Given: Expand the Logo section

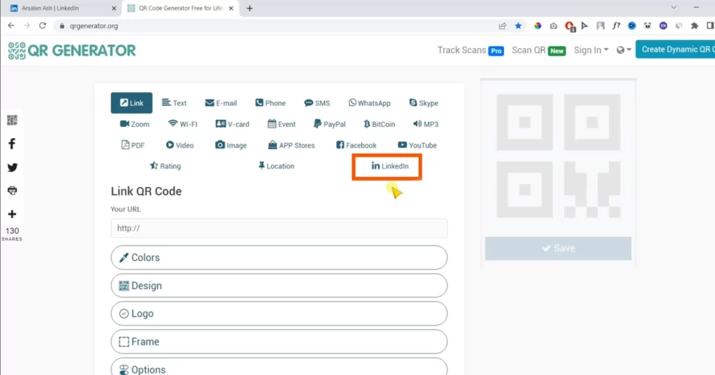Looking at the screenshot, I should pos(279,314).
